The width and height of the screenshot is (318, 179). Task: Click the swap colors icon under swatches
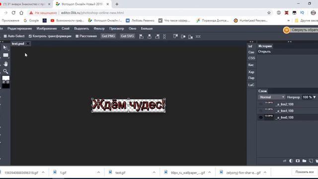[x=3, y=82]
